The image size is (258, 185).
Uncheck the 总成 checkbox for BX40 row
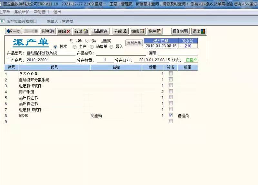point(171,115)
